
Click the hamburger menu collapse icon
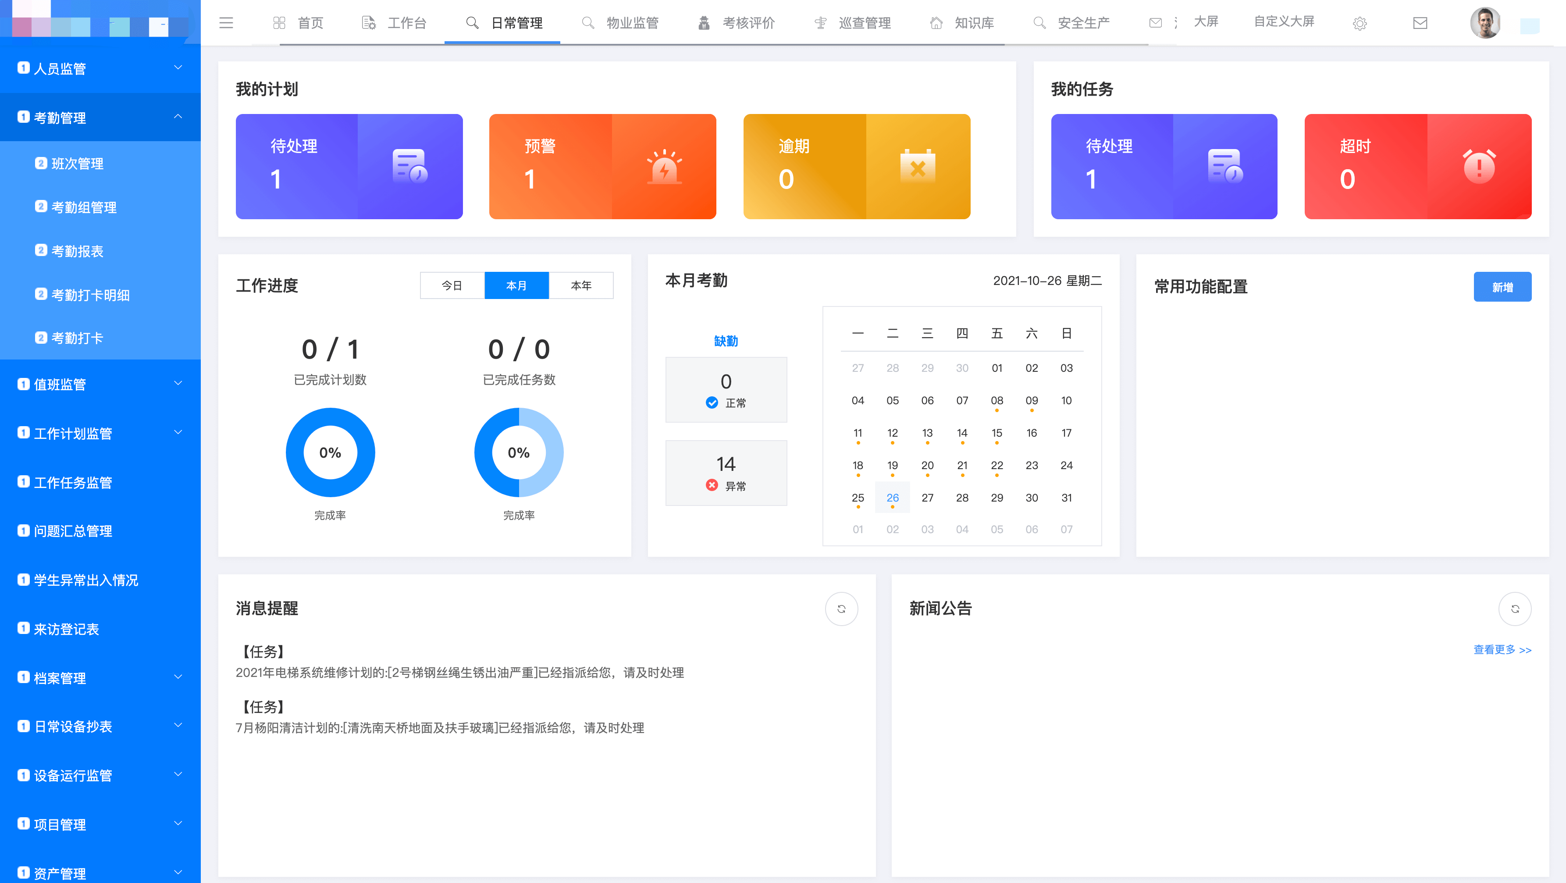226,23
